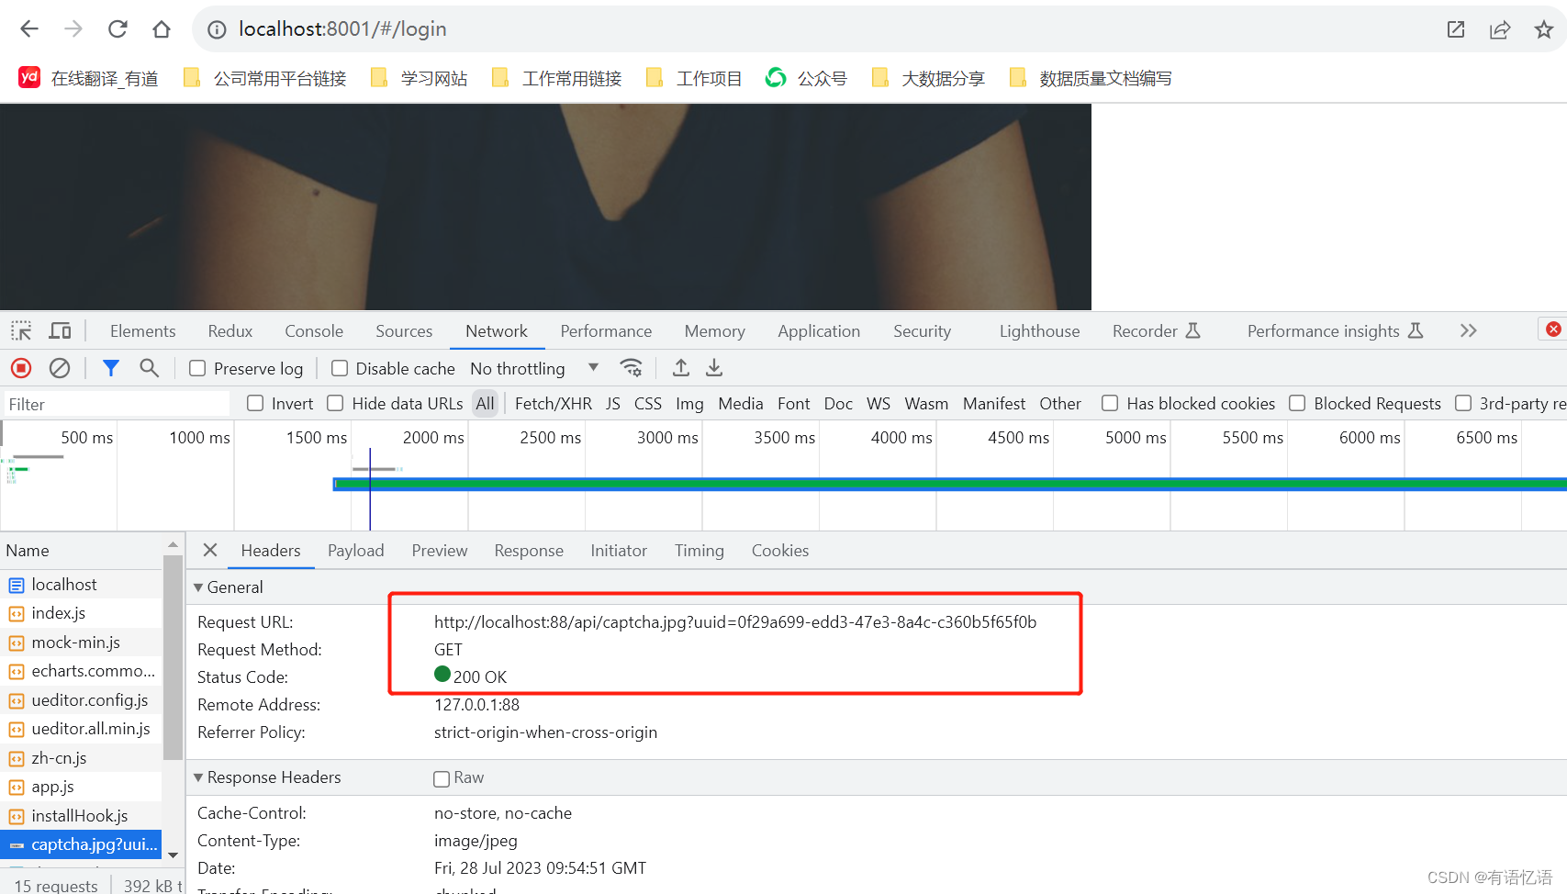1567x894 pixels.
Task: Open 数据质量文档编写 bookmark folder
Action: 1091,78
